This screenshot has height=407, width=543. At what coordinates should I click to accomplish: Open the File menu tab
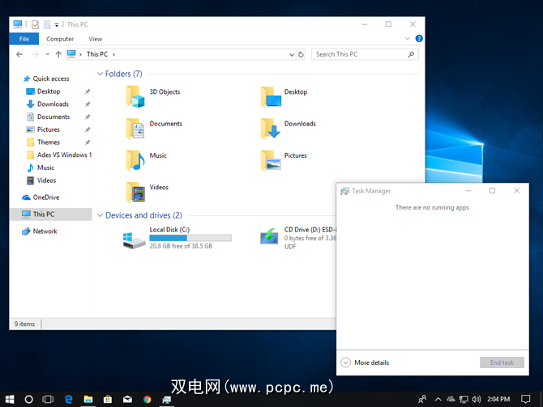[x=24, y=38]
